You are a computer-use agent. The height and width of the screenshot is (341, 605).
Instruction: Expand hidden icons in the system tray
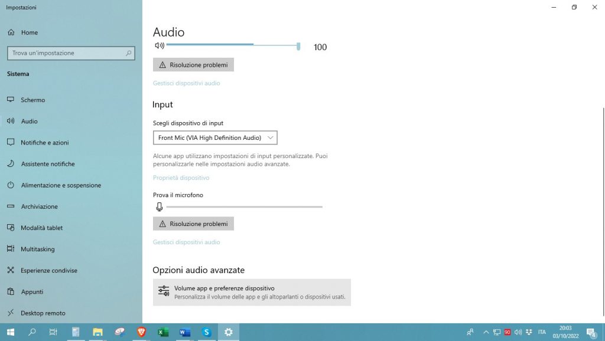pos(486,332)
